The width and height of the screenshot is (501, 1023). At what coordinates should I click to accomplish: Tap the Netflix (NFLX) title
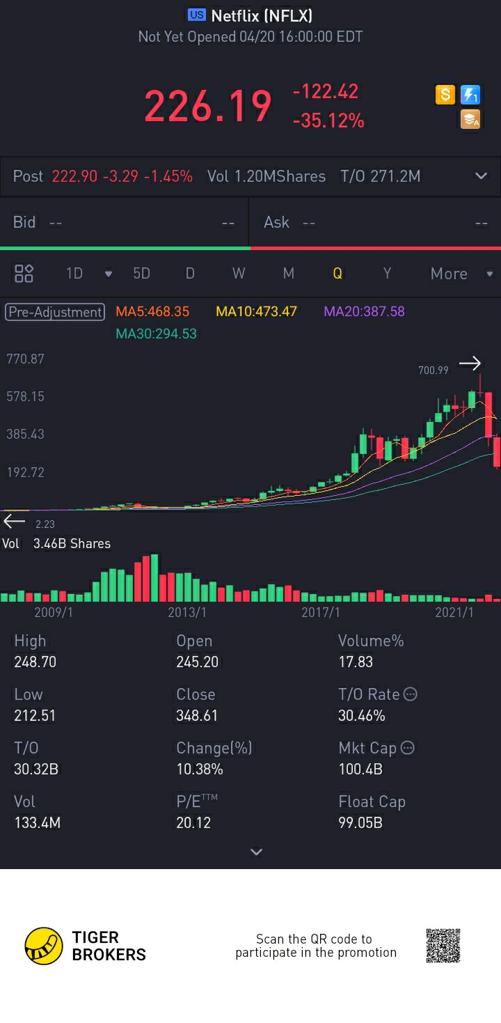click(x=262, y=15)
